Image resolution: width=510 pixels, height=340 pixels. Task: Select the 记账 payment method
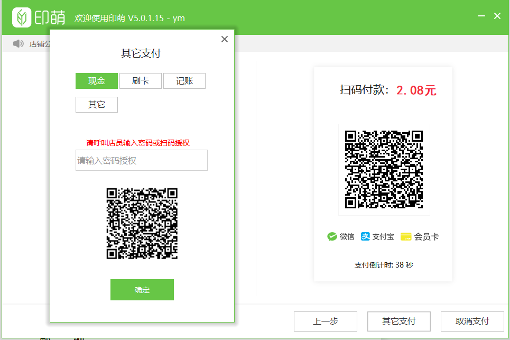click(x=184, y=81)
